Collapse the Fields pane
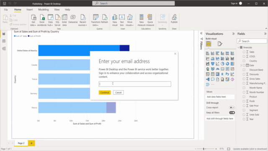268x151 pixels. coord(265,34)
